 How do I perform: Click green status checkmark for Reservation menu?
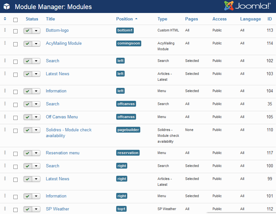pos(28,153)
